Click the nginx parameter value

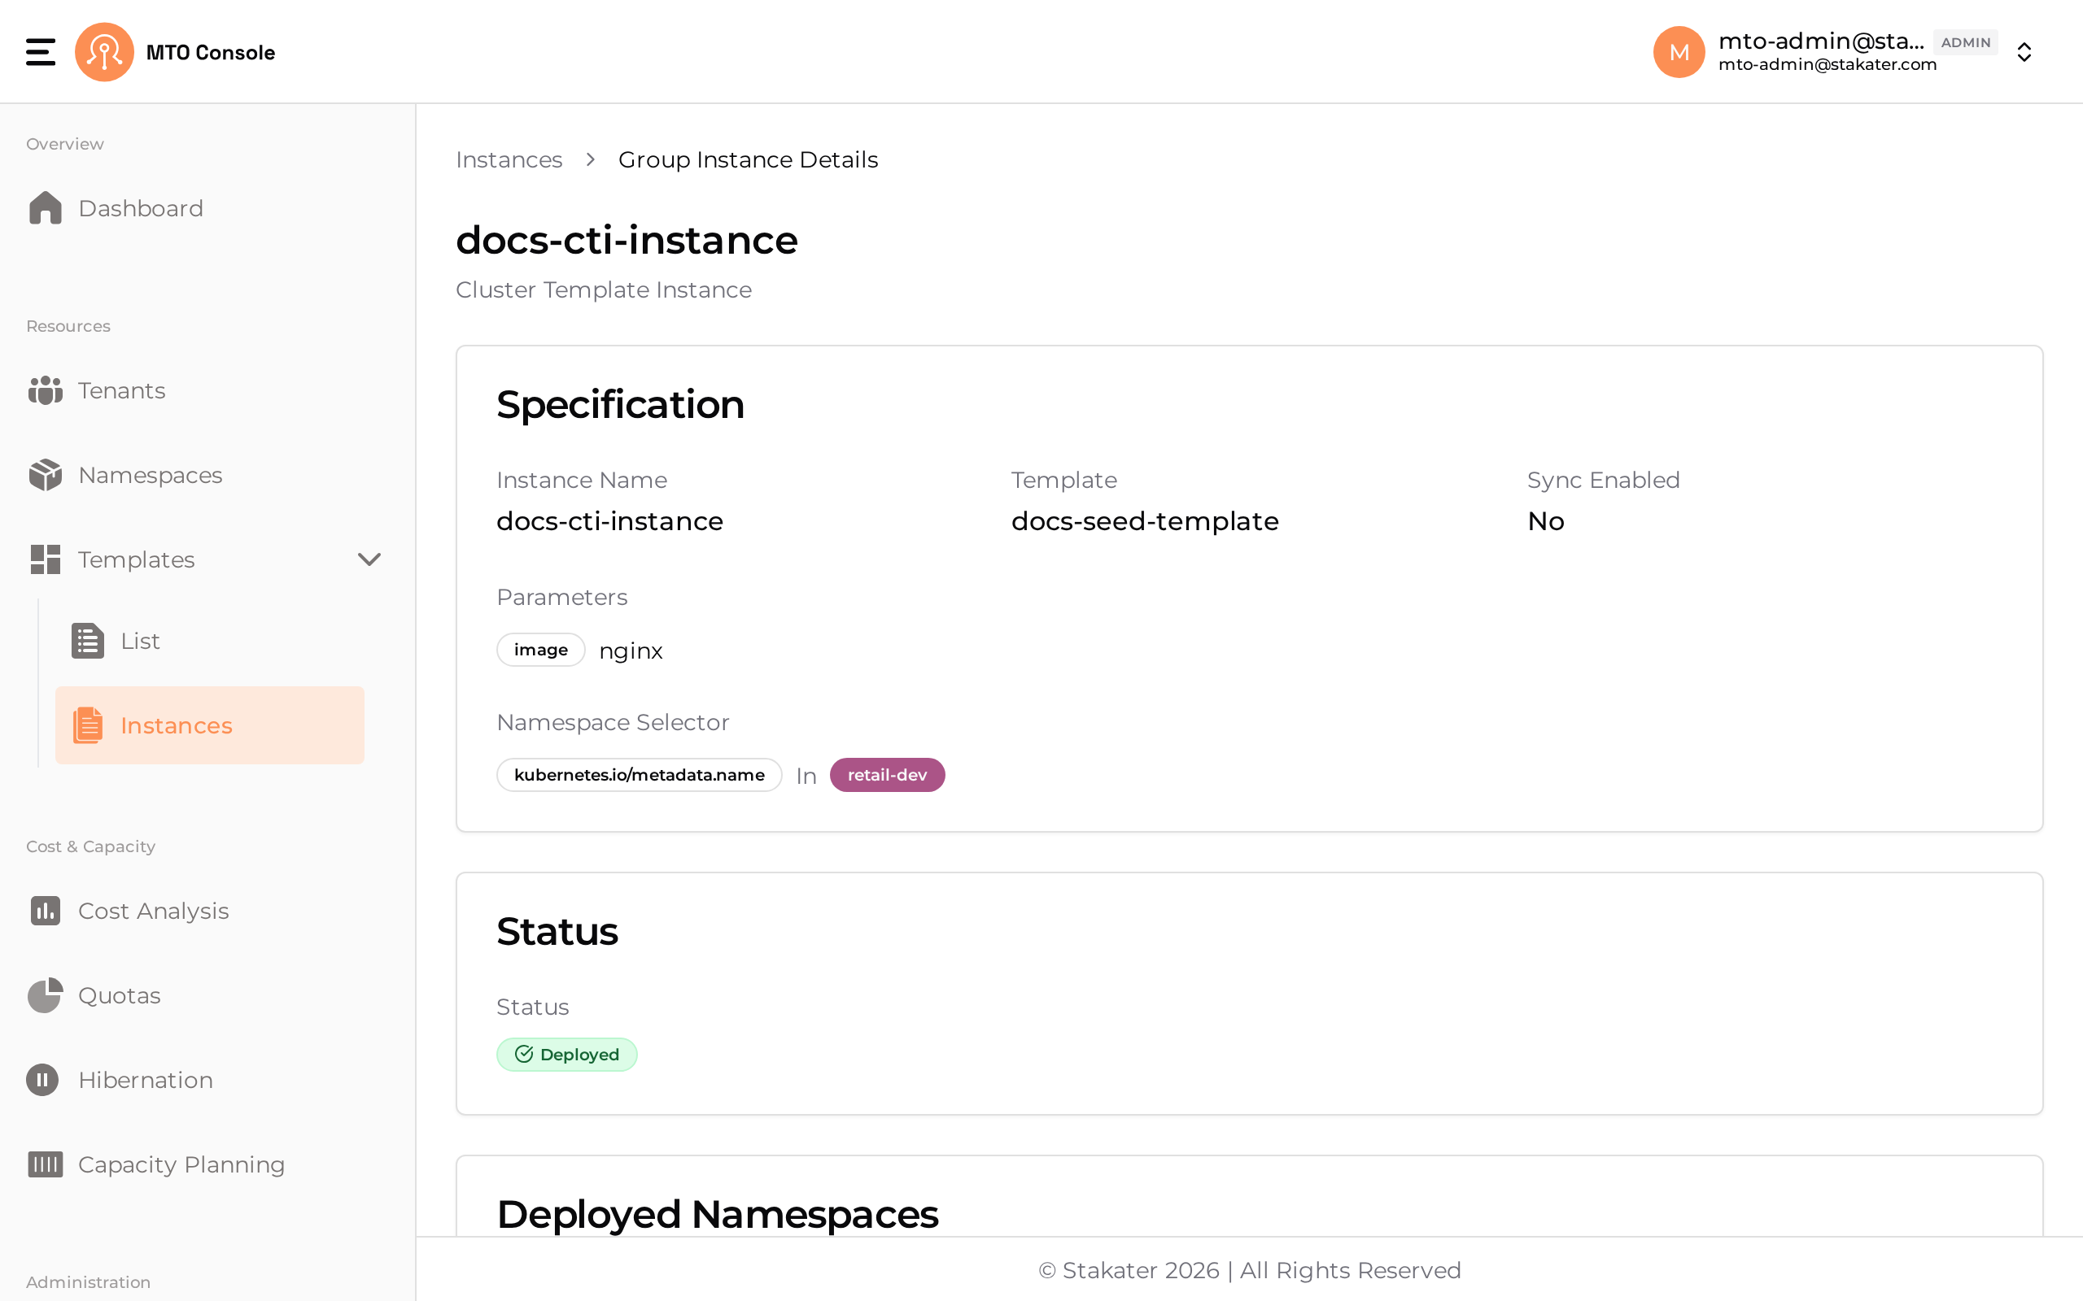point(631,651)
